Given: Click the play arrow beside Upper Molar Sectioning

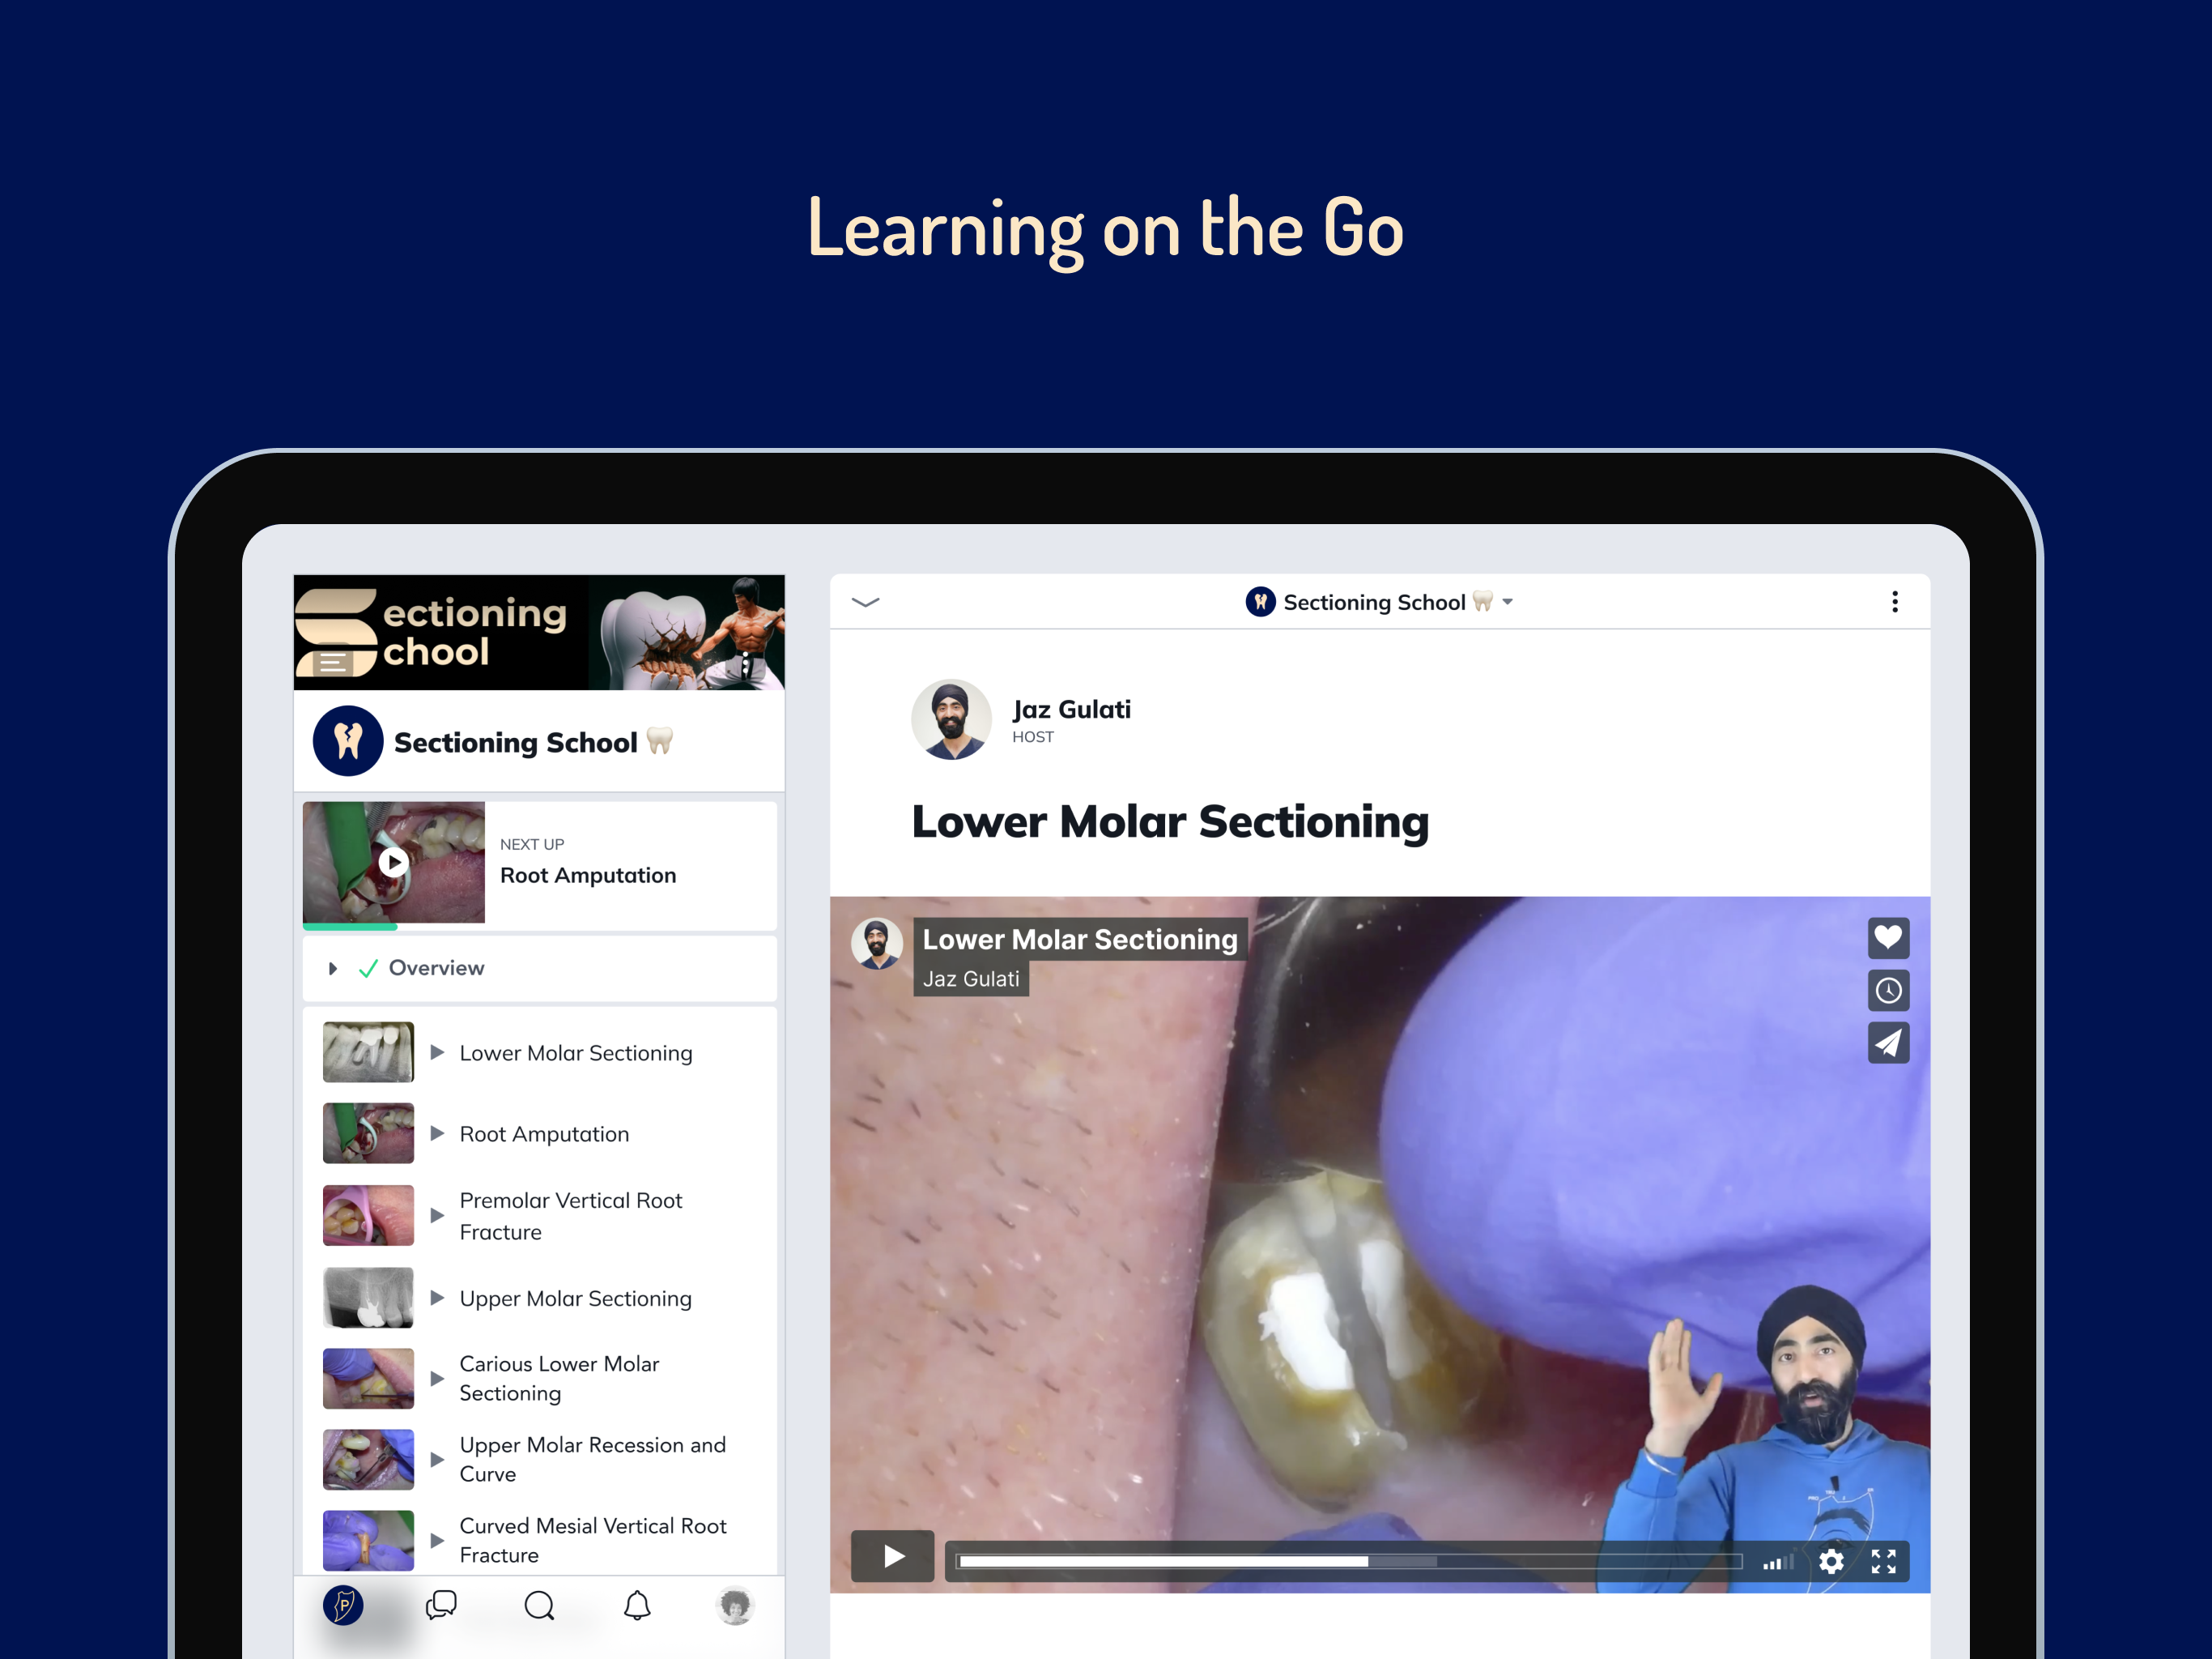Looking at the screenshot, I should point(437,1298).
